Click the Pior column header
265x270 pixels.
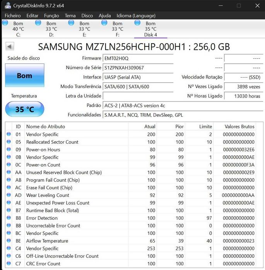pyautogui.click(x=171, y=126)
